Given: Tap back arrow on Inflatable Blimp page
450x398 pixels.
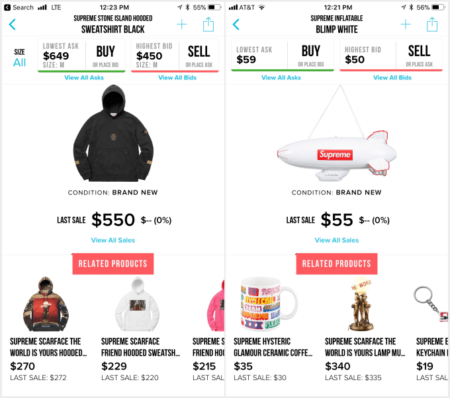Looking at the screenshot, I should (236, 24).
